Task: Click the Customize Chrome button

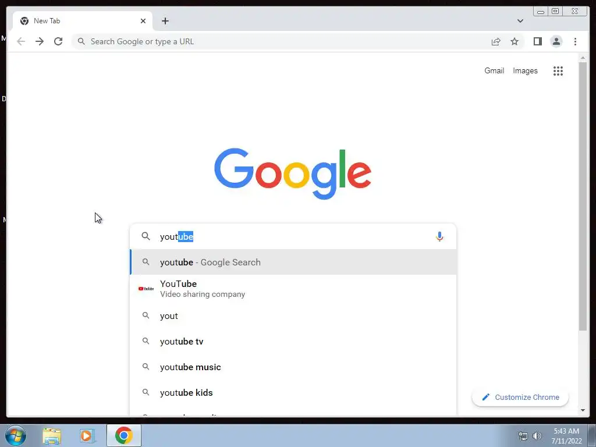Action: (520, 397)
